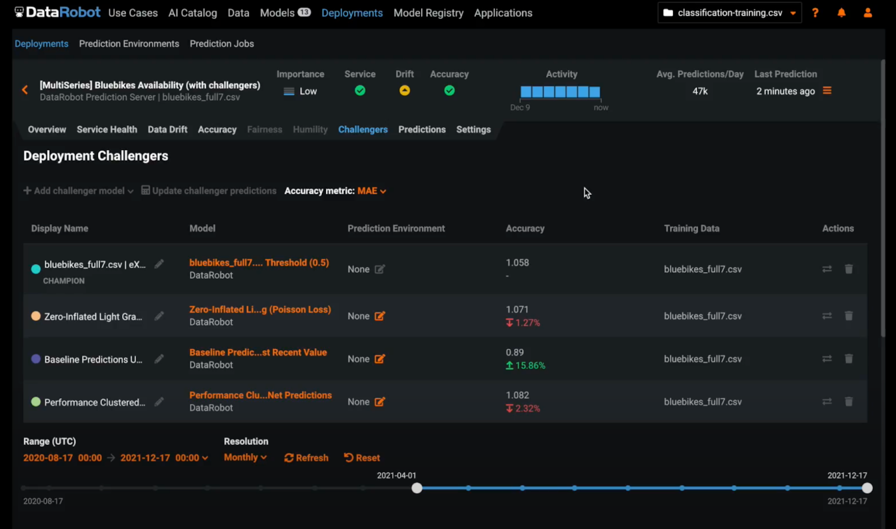Click the page vertical scrollbar

point(883,199)
